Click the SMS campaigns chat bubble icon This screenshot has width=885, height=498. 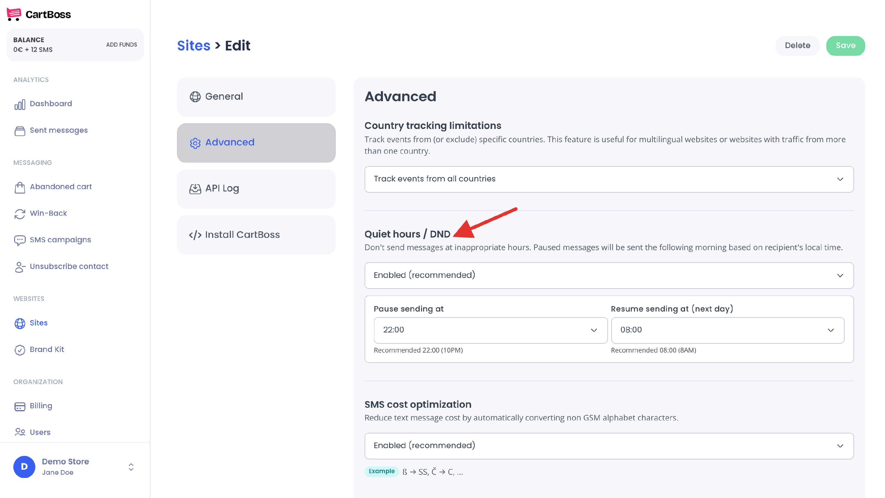point(20,240)
